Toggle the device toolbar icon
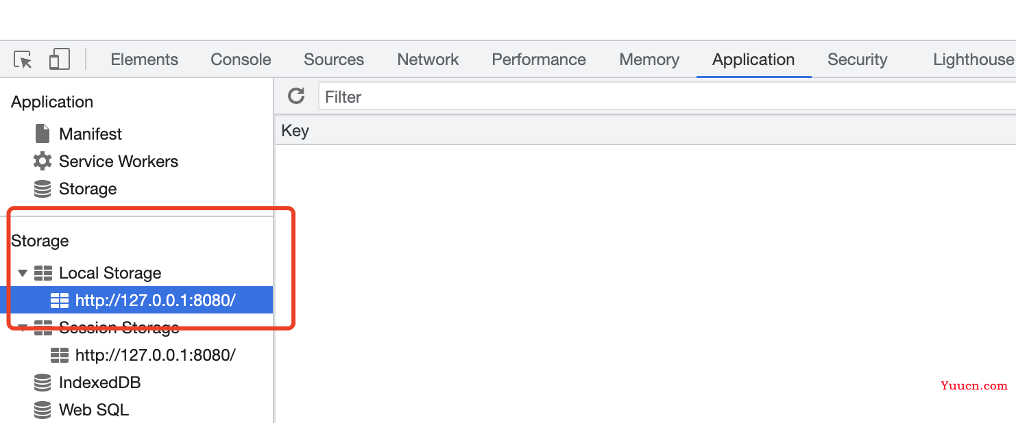This screenshot has width=1016, height=423. [x=59, y=60]
